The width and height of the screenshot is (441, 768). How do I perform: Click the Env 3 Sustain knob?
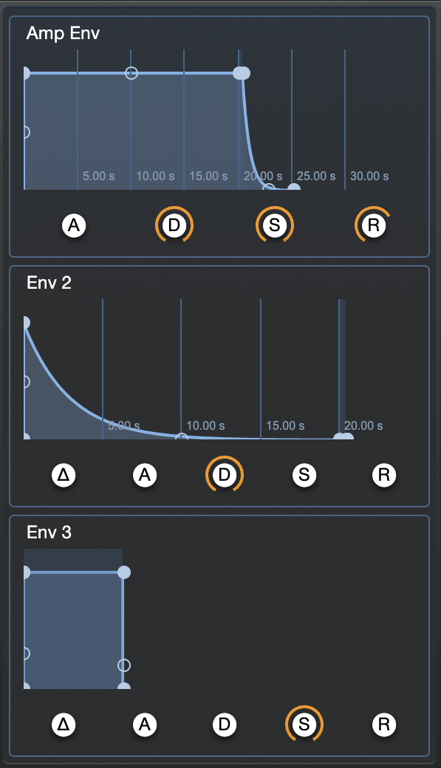pos(304,724)
